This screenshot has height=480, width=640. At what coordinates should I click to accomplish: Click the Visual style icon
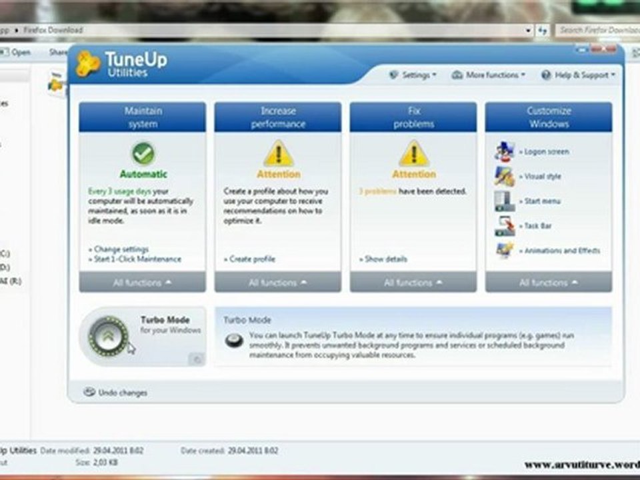click(x=505, y=176)
